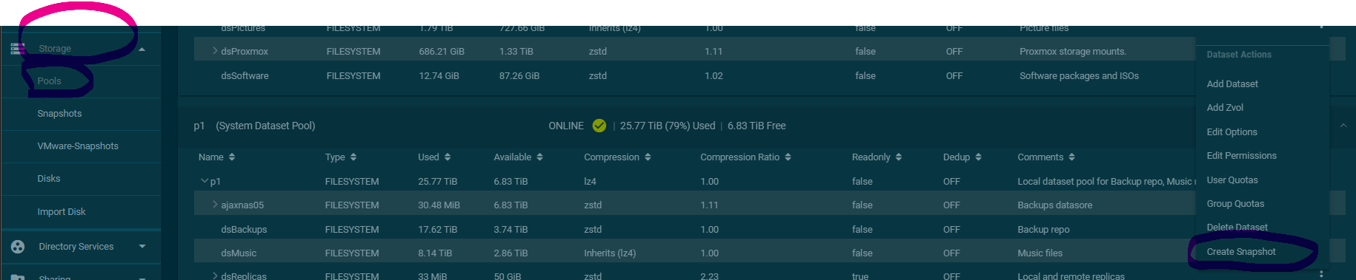Image resolution: width=1356 pixels, height=280 pixels.
Task: Expand the dsReplicas dataset row
Action: [215, 276]
